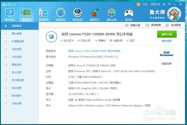
Task: Select 电脑概览 in sidebar
Action: coord(20,26)
